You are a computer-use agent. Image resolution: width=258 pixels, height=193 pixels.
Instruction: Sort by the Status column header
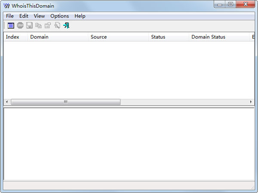coord(169,37)
